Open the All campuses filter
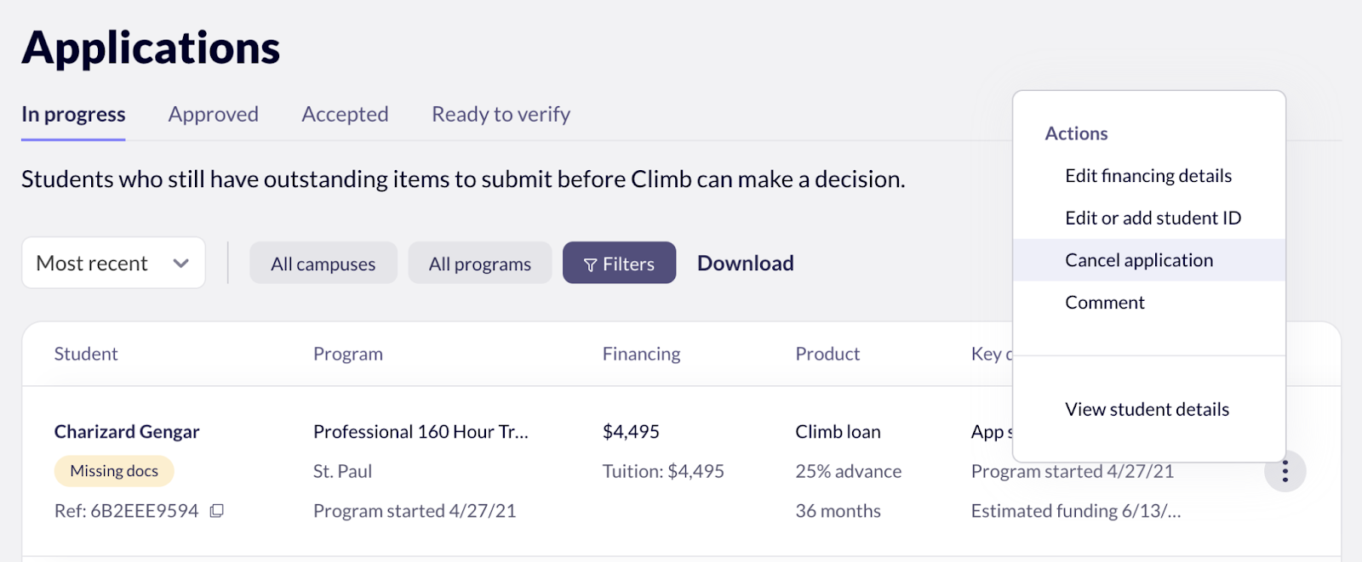1362x562 pixels. click(x=323, y=264)
